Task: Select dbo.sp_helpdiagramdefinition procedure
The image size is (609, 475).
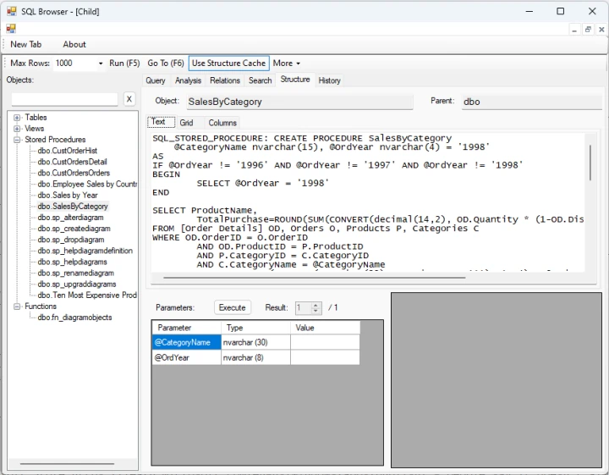Action: pos(85,251)
